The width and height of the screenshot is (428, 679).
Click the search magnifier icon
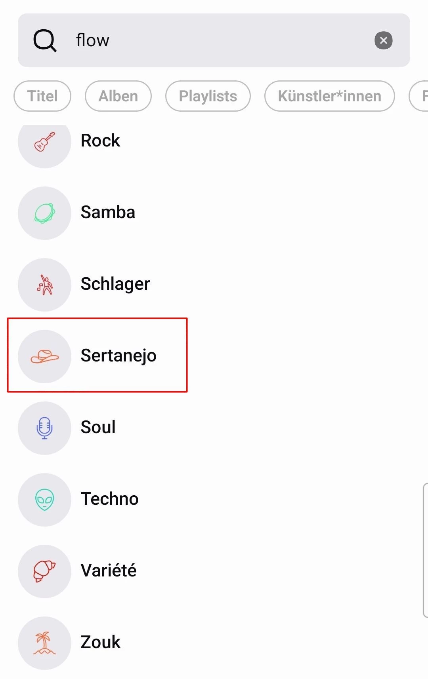click(45, 40)
